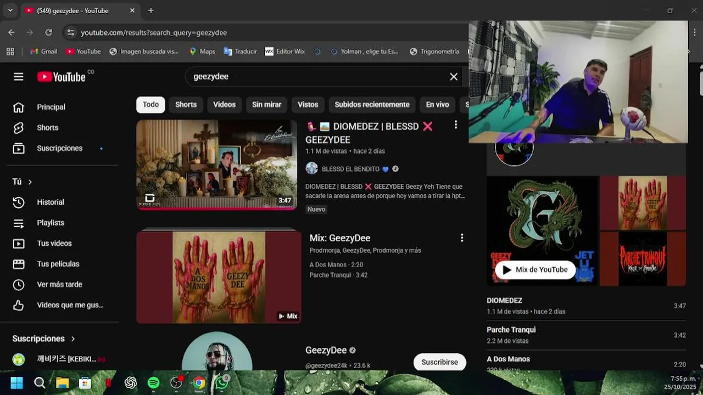
Task: Open the YouTube bookmark
Action: click(x=83, y=51)
